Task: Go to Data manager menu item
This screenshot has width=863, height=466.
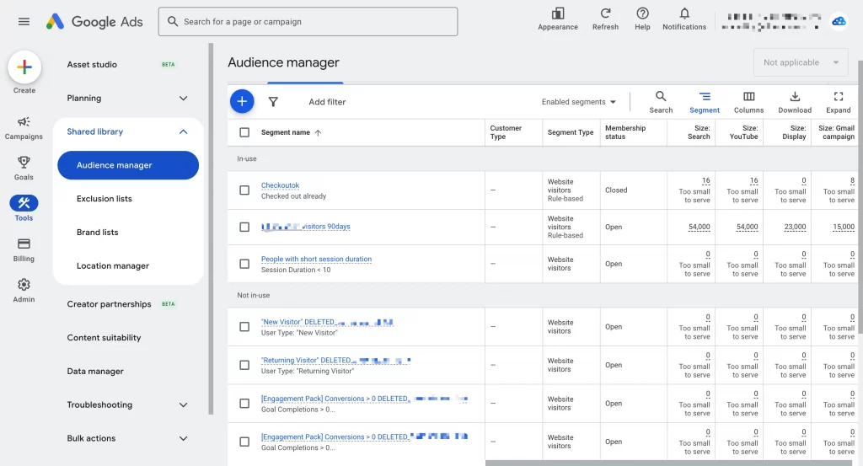Action: click(x=95, y=372)
